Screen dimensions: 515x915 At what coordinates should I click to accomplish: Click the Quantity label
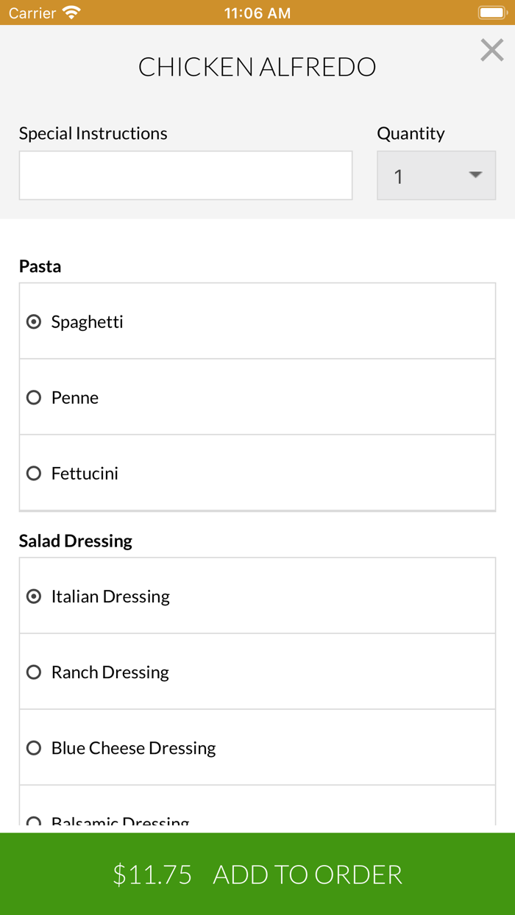(411, 134)
